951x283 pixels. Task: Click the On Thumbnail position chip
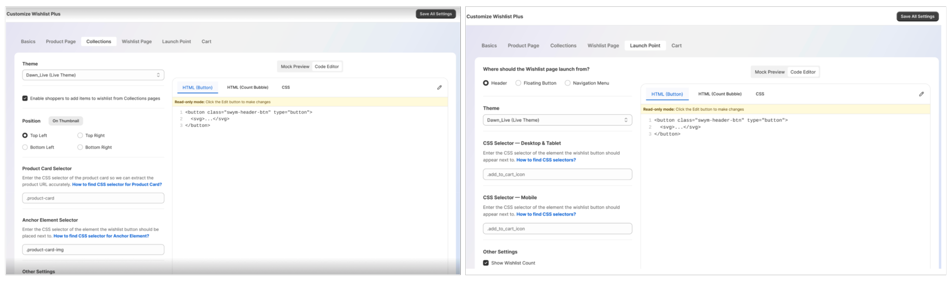point(65,121)
